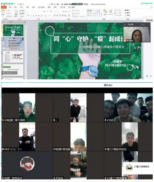Screen dimensions: 154x182
Task: Click the numbered list icon
Action: pyautogui.click(x=58, y=12)
